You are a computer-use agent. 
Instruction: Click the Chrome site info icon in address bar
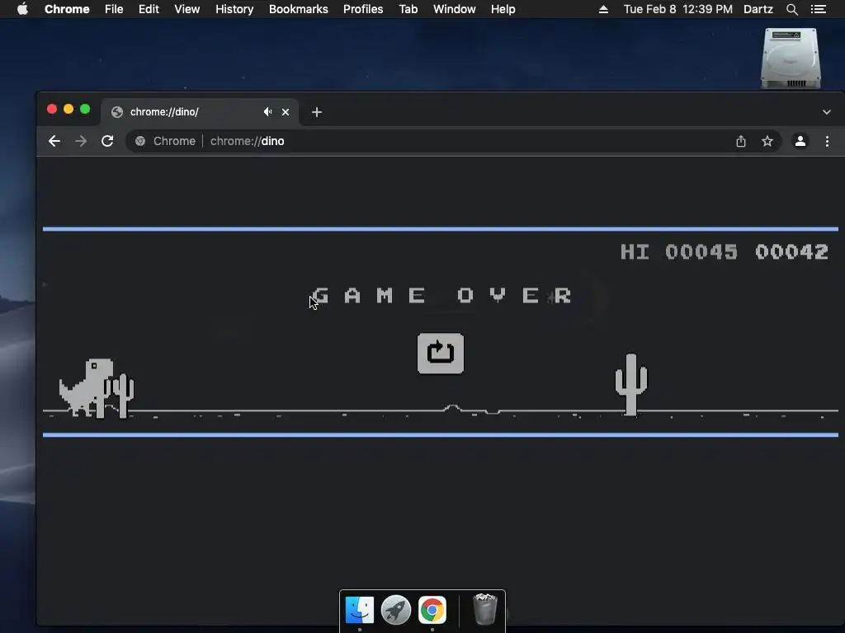pos(140,141)
